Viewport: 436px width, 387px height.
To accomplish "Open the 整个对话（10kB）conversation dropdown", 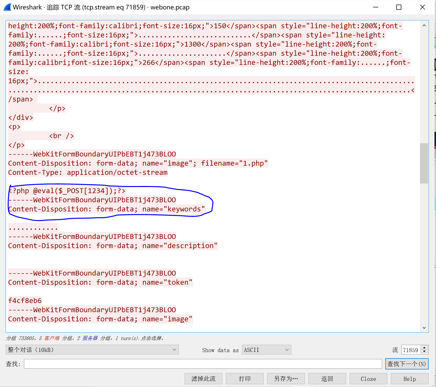I will point(92,350).
